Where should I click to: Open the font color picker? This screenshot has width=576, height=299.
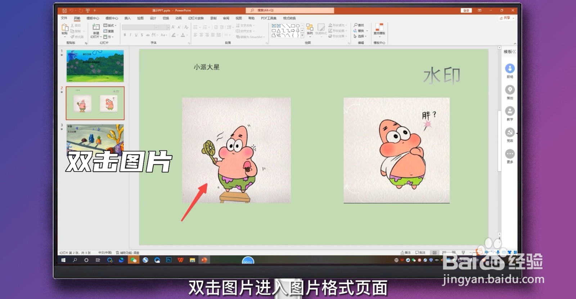(x=183, y=35)
